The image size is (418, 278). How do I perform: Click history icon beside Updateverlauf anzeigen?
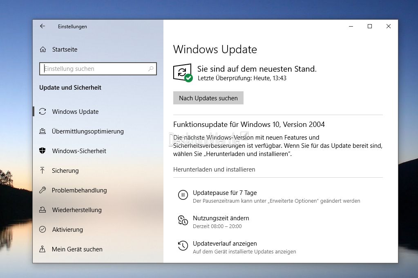[x=183, y=246]
